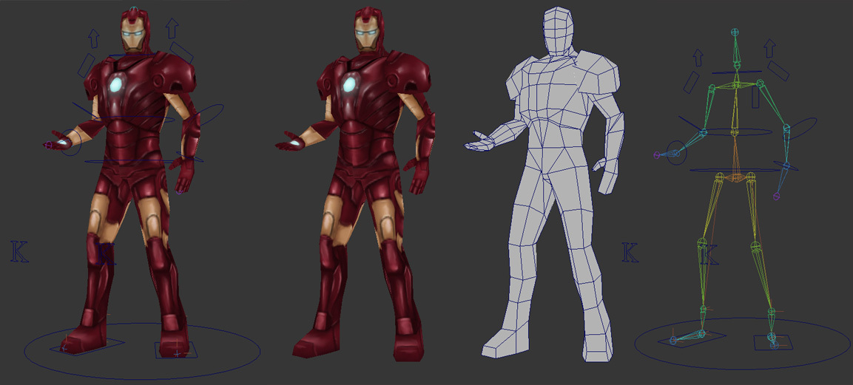The width and height of the screenshot is (853, 385).
Task: Click the glowing arc reactor on the unrigged textured model
Action: click(348, 84)
